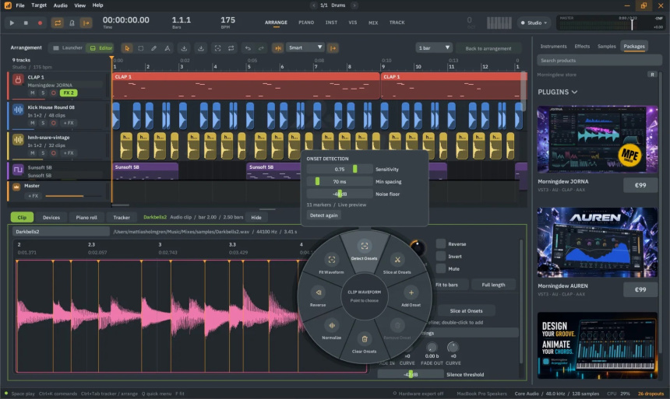Switch to the Launcher view
670x399 pixels.
point(67,48)
